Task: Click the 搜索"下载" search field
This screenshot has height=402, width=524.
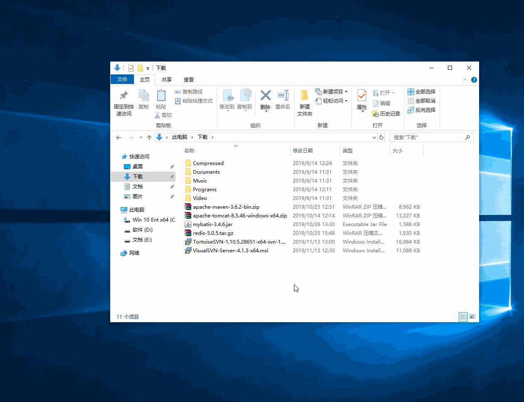Action: pos(431,137)
